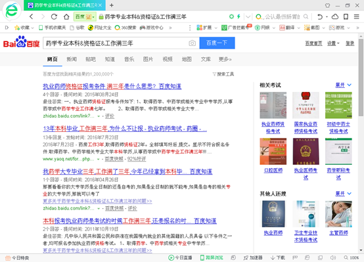
Task: Open 手机收藏夹 bookmark
Action: point(52,28)
